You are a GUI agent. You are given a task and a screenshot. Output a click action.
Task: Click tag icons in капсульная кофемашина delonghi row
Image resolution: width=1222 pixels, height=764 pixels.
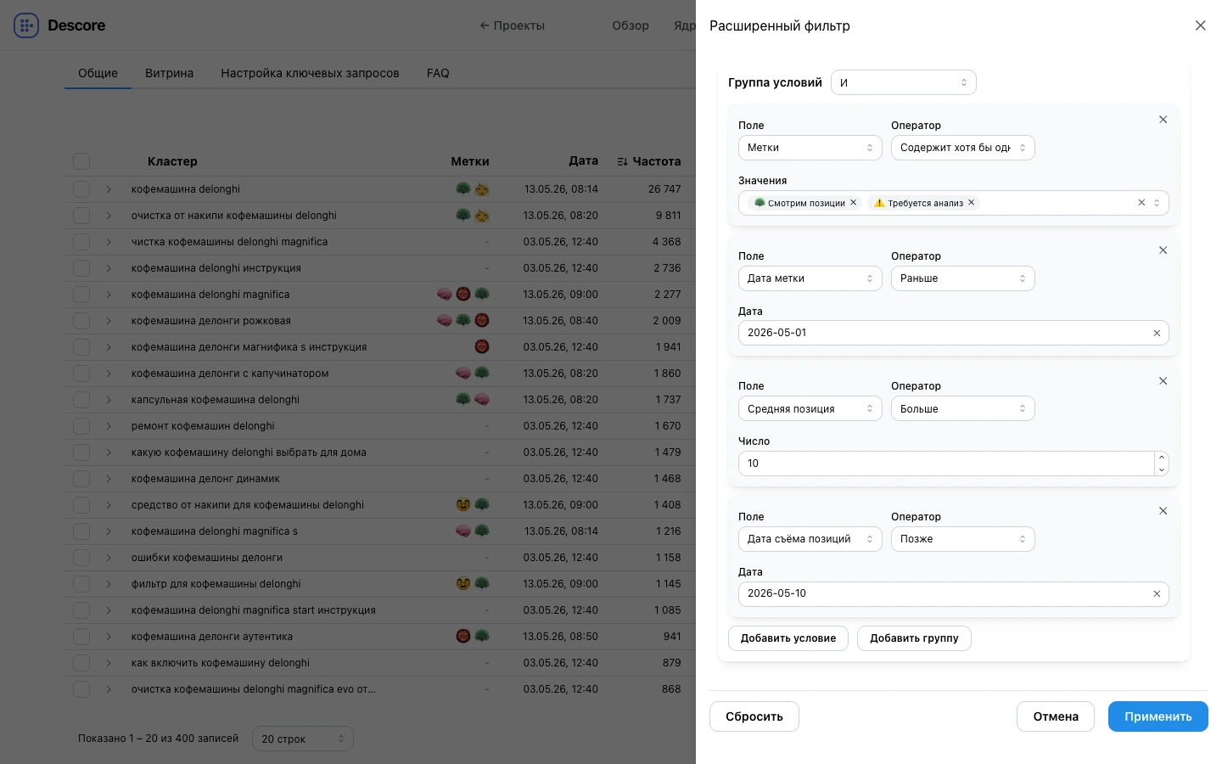pos(473,400)
